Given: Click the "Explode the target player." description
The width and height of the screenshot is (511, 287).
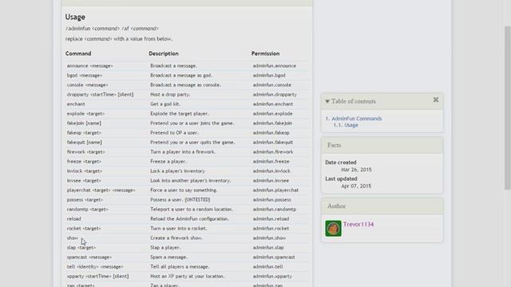Looking at the screenshot, I should (180, 113).
